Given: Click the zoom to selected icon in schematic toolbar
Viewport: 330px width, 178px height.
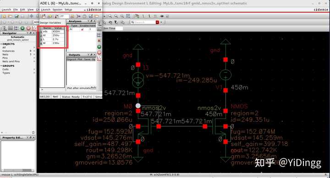Looking at the screenshot, I should (128, 16).
